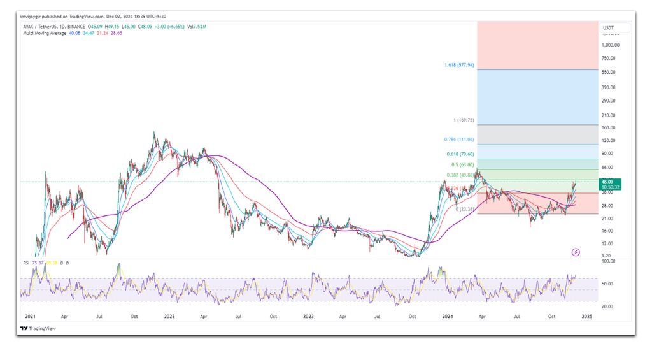Click 100.00 on the RSI scale

tap(609, 261)
